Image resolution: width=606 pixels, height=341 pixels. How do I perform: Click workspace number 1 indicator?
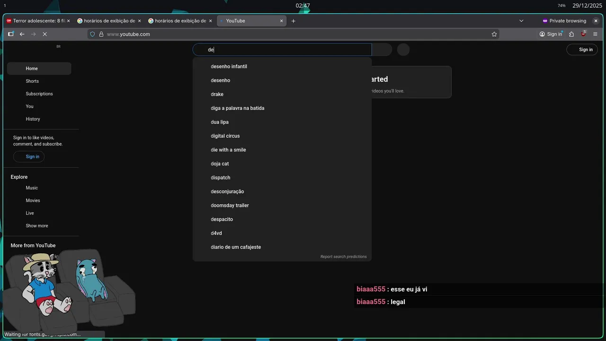point(5,6)
